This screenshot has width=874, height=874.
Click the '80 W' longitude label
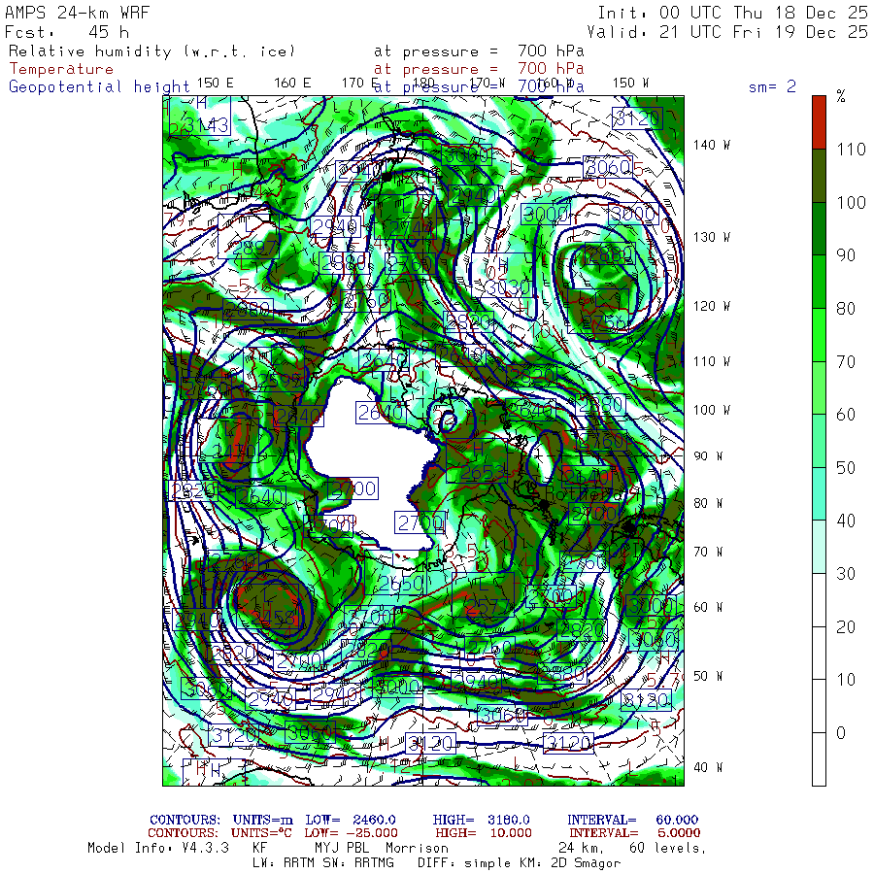click(x=708, y=503)
